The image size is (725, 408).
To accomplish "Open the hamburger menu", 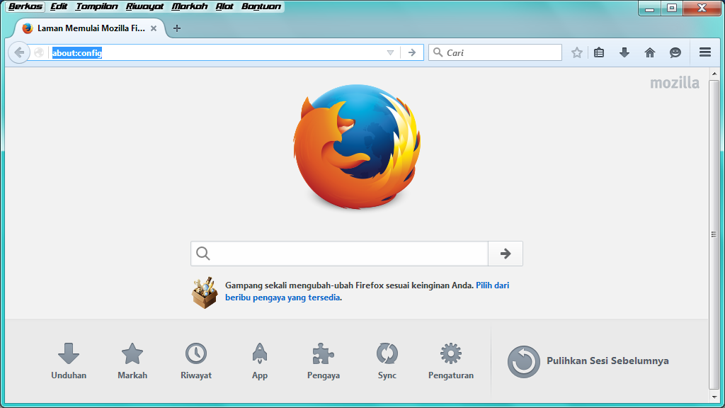I will tap(705, 52).
